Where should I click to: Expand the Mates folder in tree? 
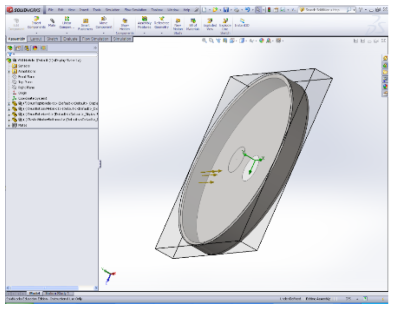coord(9,125)
